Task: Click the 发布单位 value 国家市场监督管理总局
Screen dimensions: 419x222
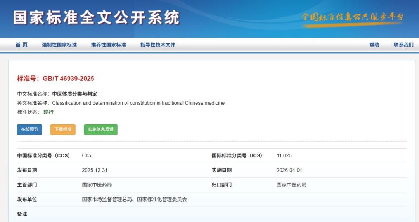Action: pos(107,200)
